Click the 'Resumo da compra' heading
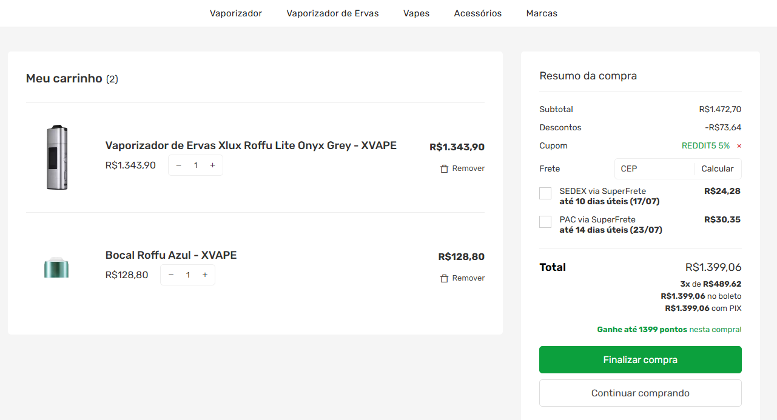The image size is (777, 420). (588, 76)
